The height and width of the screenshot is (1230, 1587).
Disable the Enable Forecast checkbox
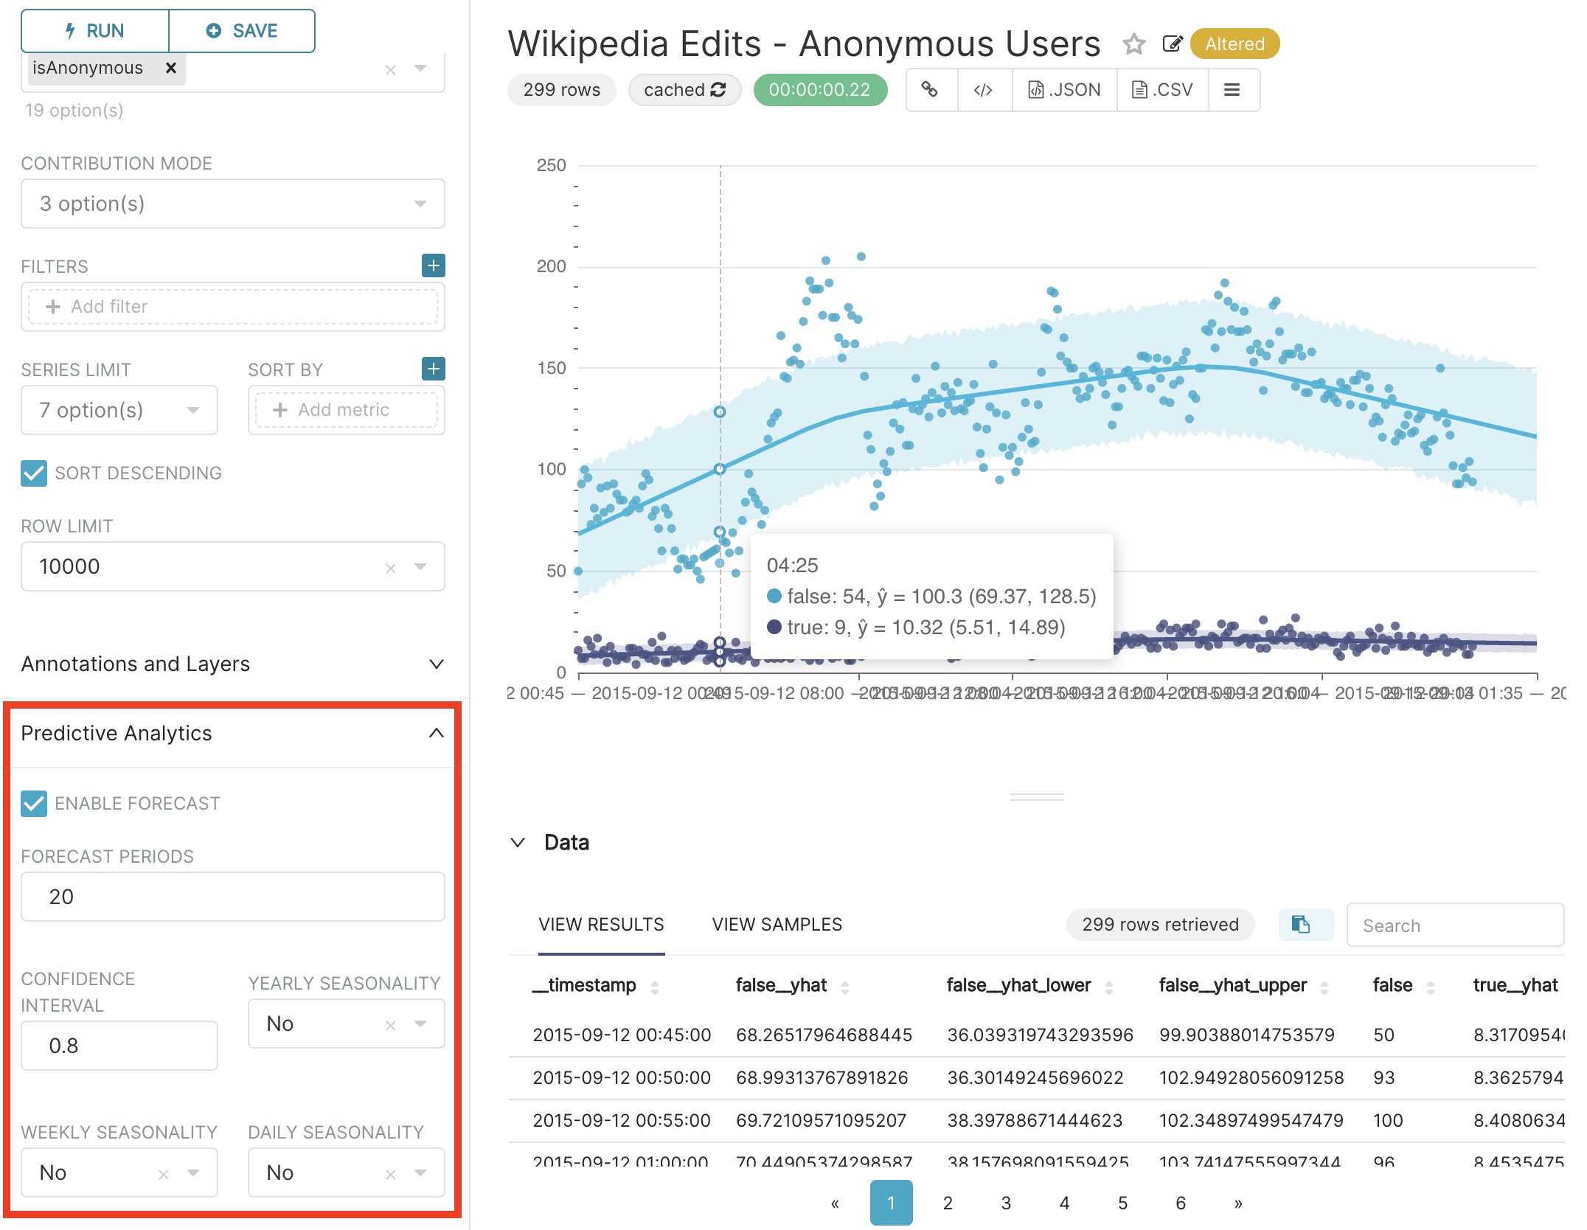[x=34, y=803]
